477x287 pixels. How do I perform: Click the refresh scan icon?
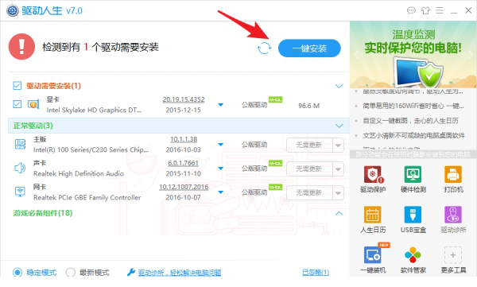(x=264, y=48)
